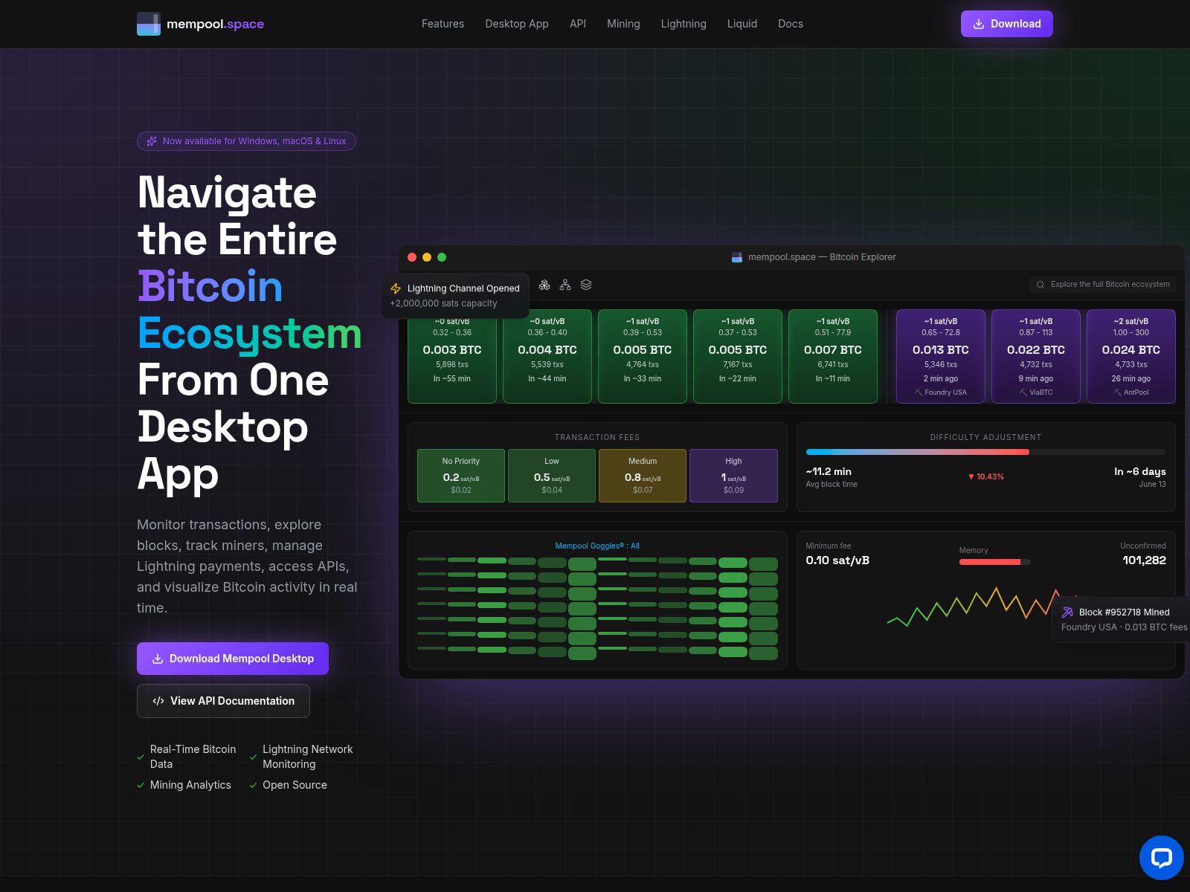
Task: Click the TRANSACTION FEES heading
Action: [597, 437]
